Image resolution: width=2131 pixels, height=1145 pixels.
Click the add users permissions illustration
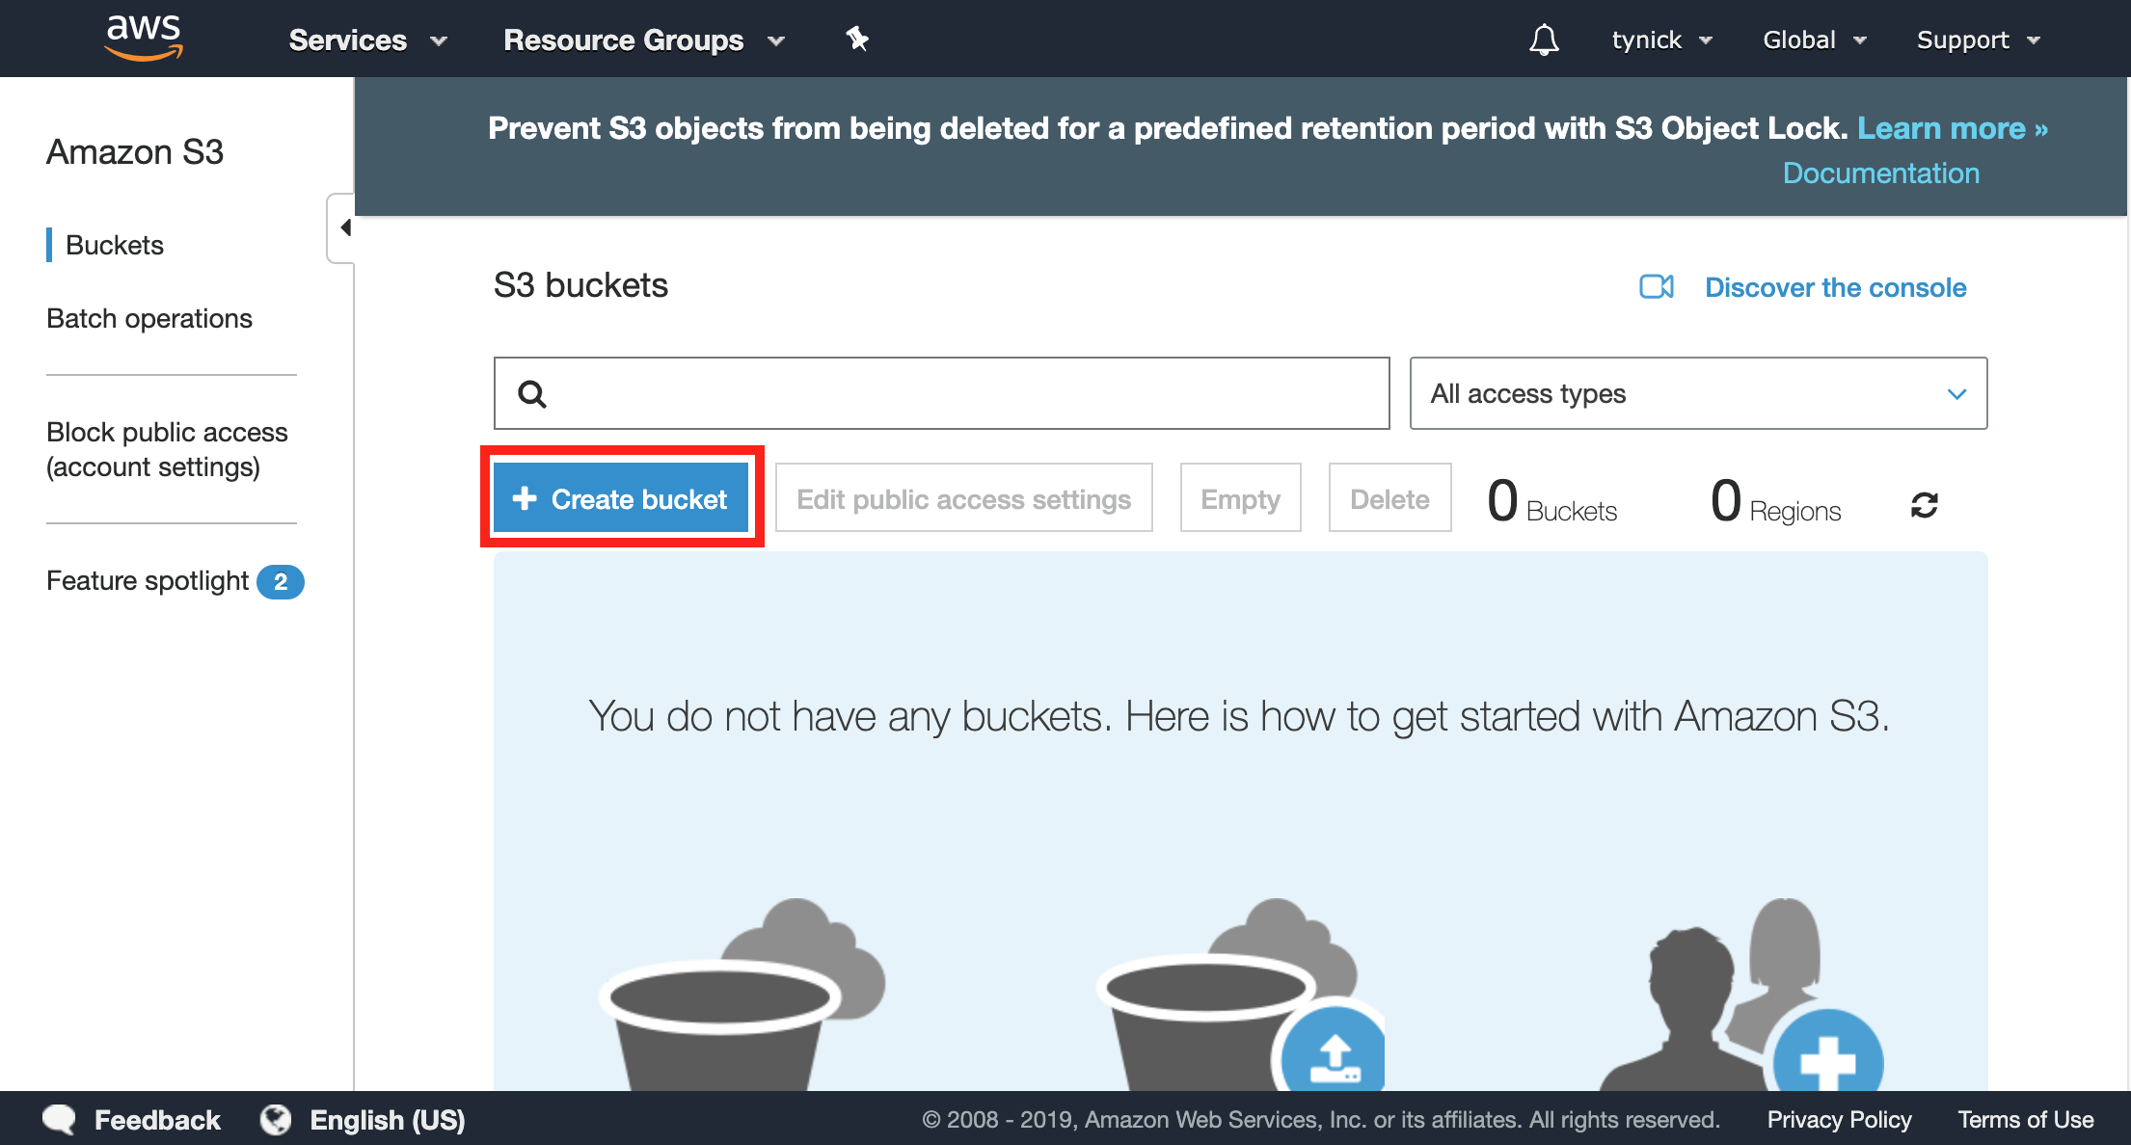[1740, 995]
